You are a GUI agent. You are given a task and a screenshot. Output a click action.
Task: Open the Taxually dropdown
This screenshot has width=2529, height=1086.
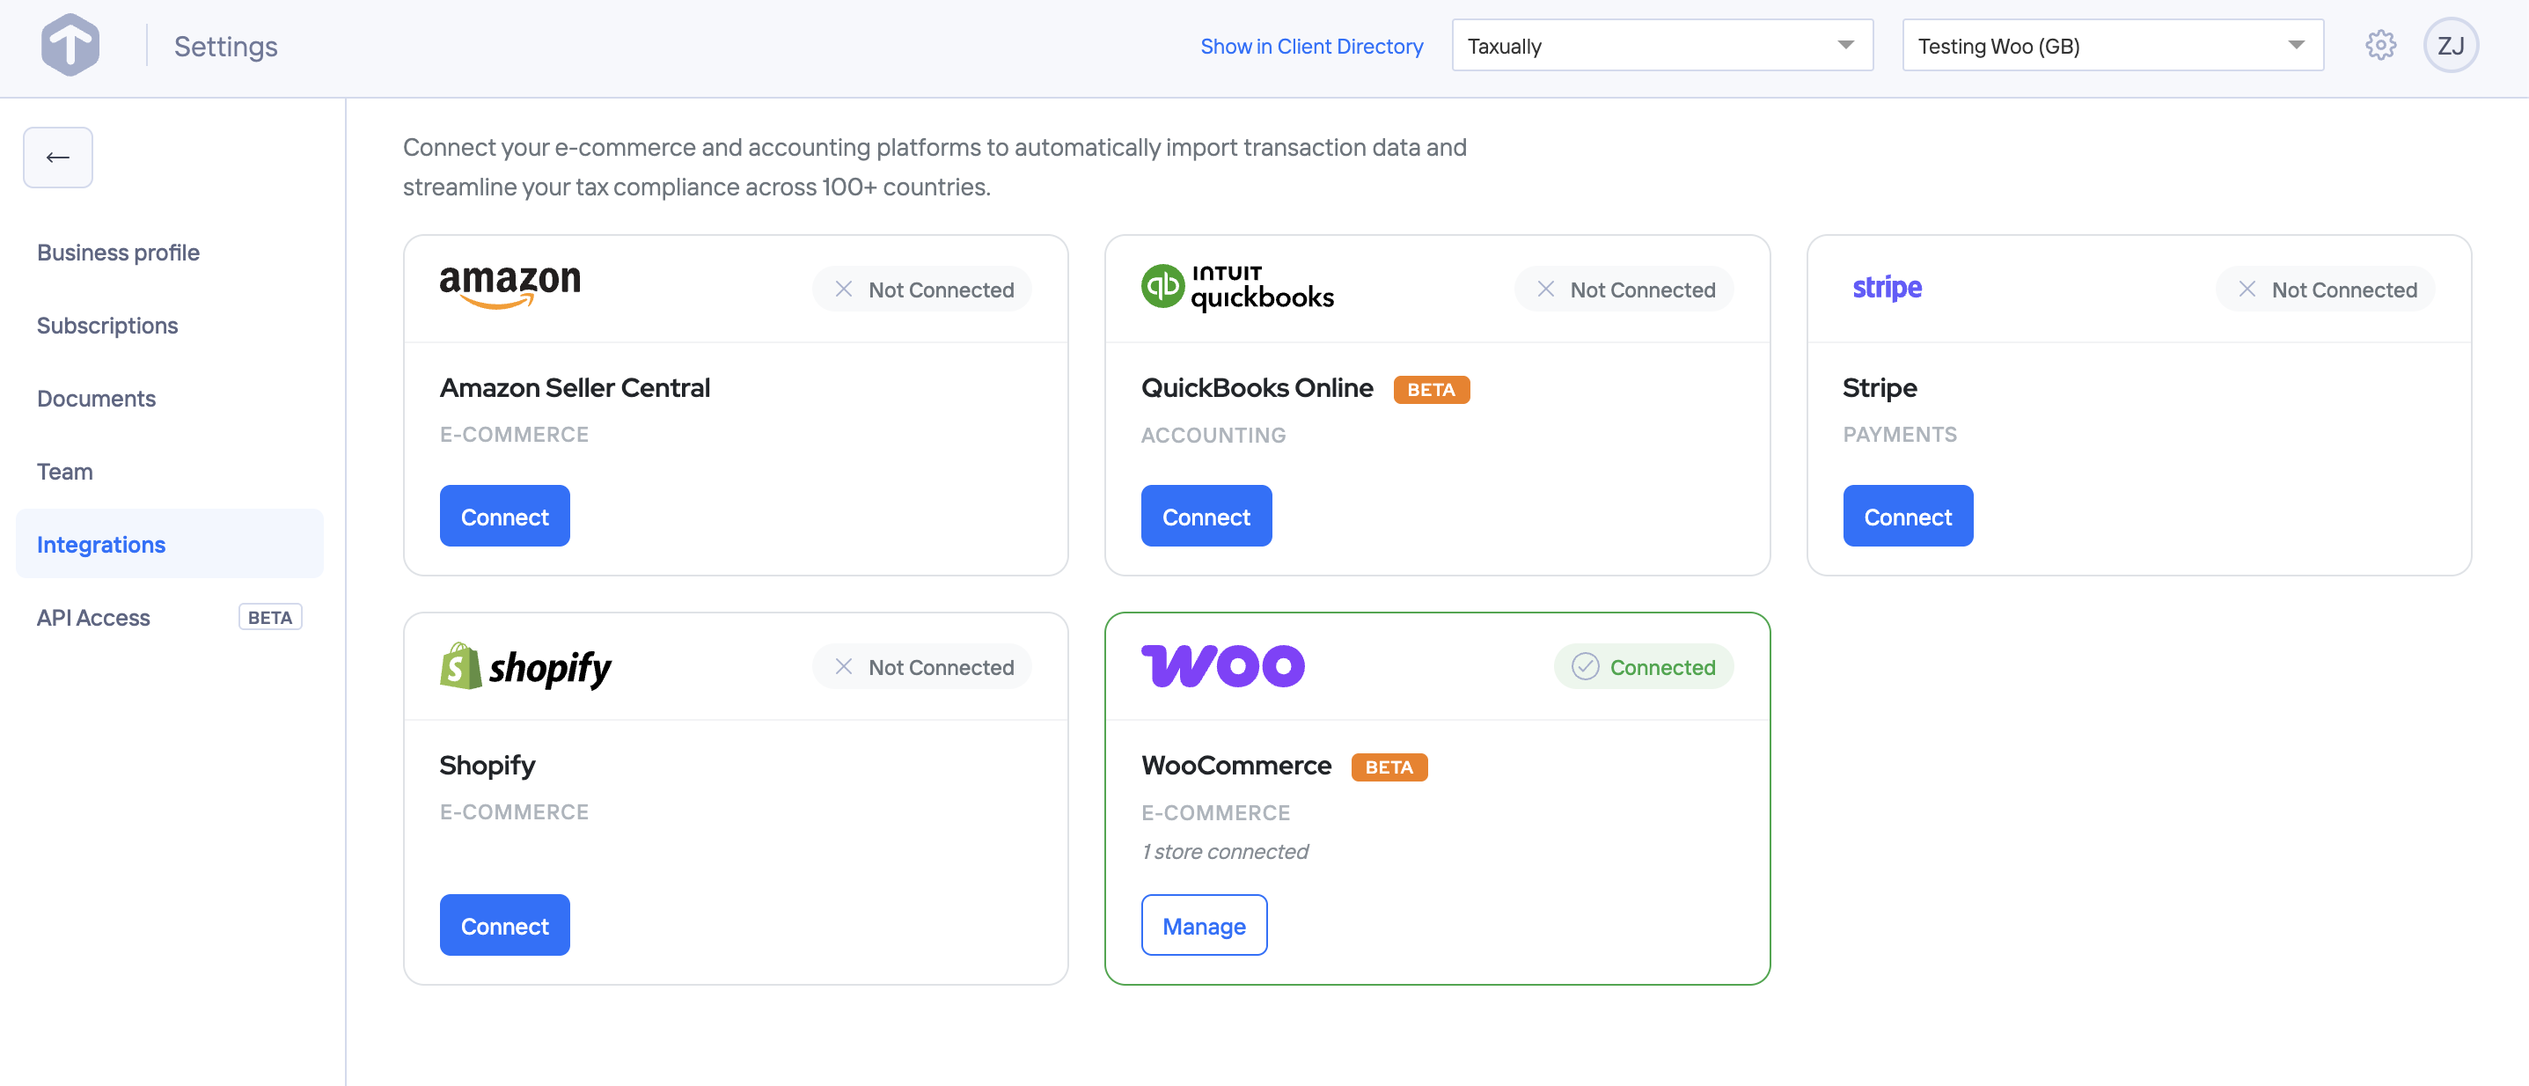pyautogui.click(x=1660, y=45)
